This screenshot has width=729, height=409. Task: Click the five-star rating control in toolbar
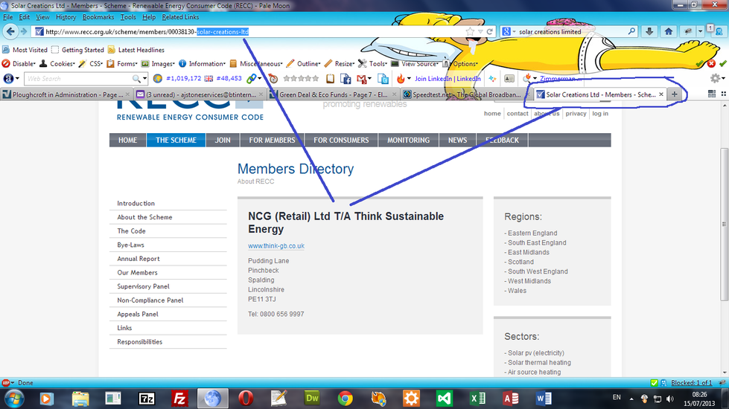point(301,79)
